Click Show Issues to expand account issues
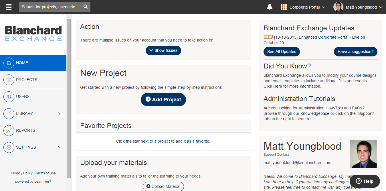 pyautogui.click(x=163, y=50)
